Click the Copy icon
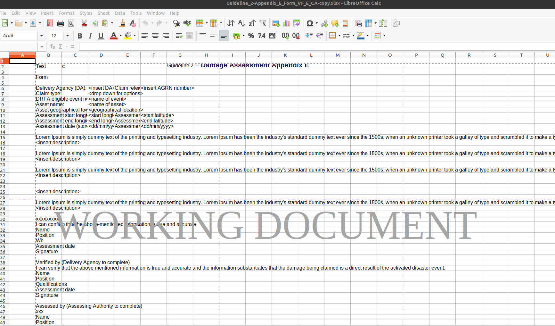The height and width of the screenshot is (326, 555). 95,23
